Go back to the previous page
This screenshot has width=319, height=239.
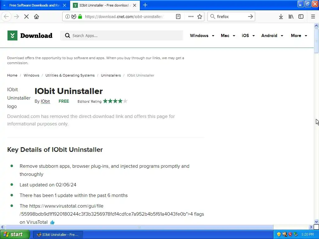click(x=6, y=16)
